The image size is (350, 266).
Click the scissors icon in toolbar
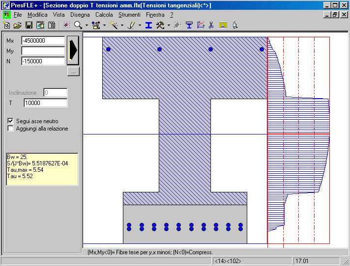[211, 25]
